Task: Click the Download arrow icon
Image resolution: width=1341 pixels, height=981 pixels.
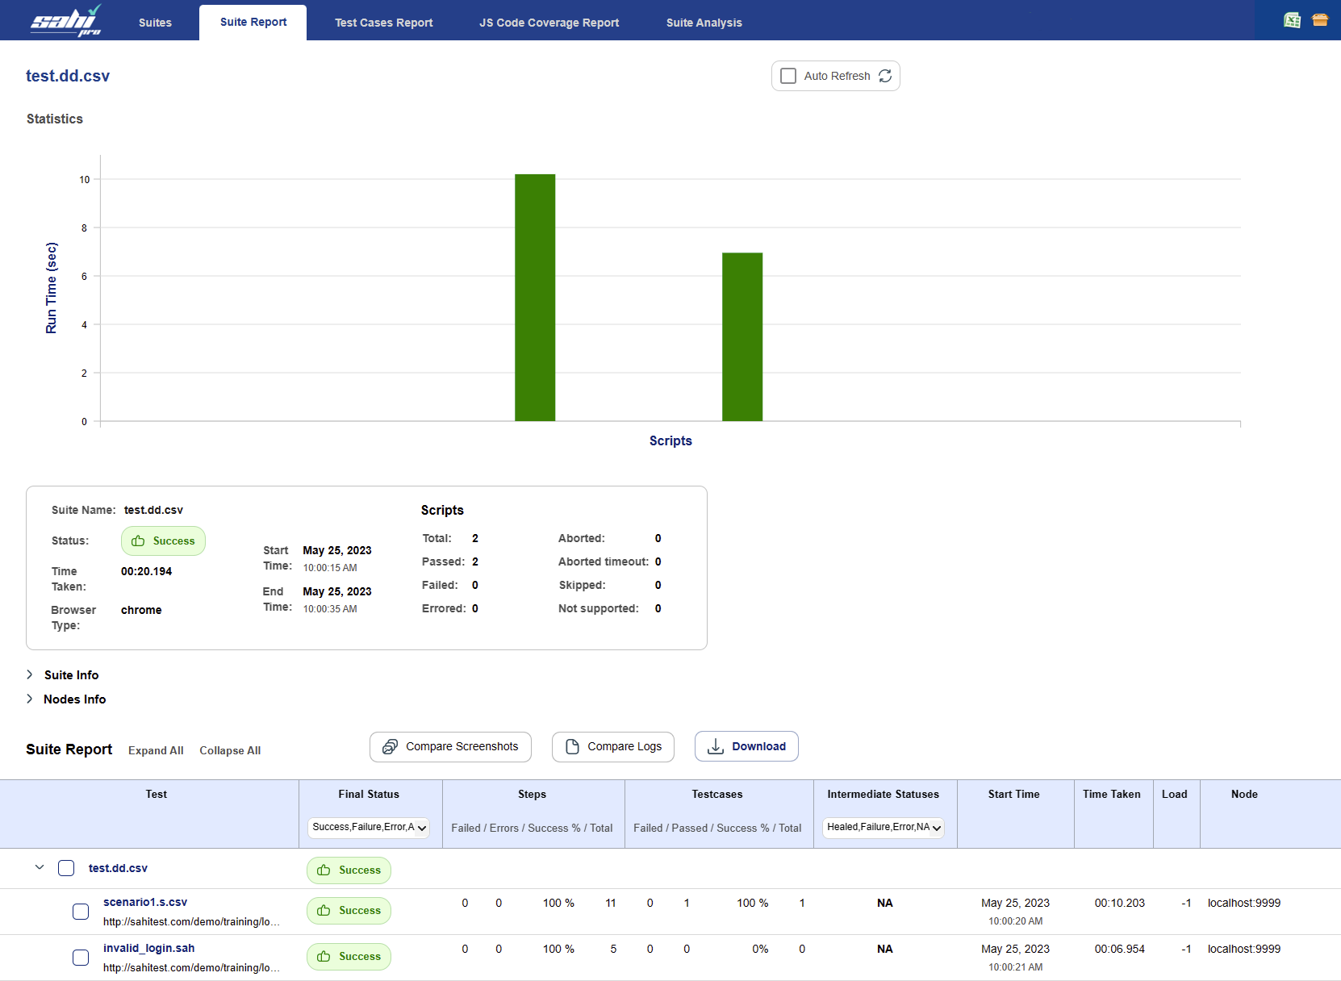Action: tap(715, 747)
